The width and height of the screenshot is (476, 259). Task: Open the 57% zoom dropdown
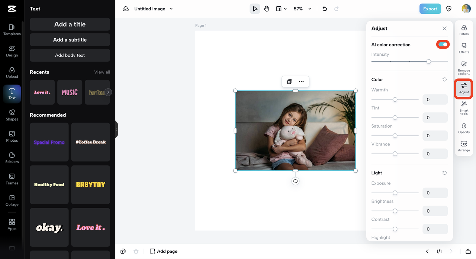[302, 9]
